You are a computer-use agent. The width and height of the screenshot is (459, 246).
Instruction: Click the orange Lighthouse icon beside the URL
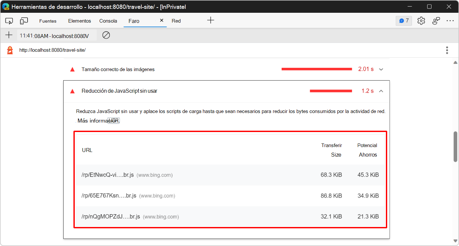[9, 50]
